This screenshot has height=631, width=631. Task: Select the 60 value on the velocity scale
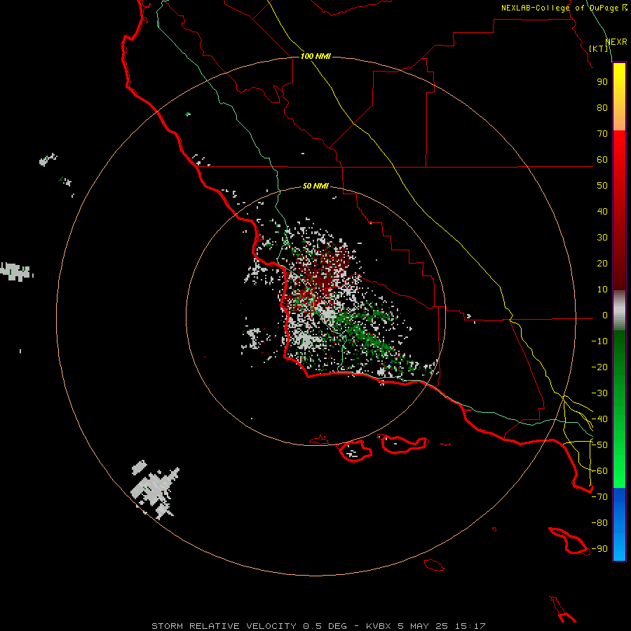(602, 159)
